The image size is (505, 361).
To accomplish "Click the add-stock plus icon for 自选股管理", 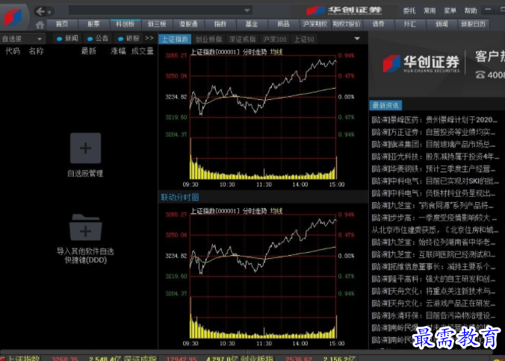I will coord(85,148).
